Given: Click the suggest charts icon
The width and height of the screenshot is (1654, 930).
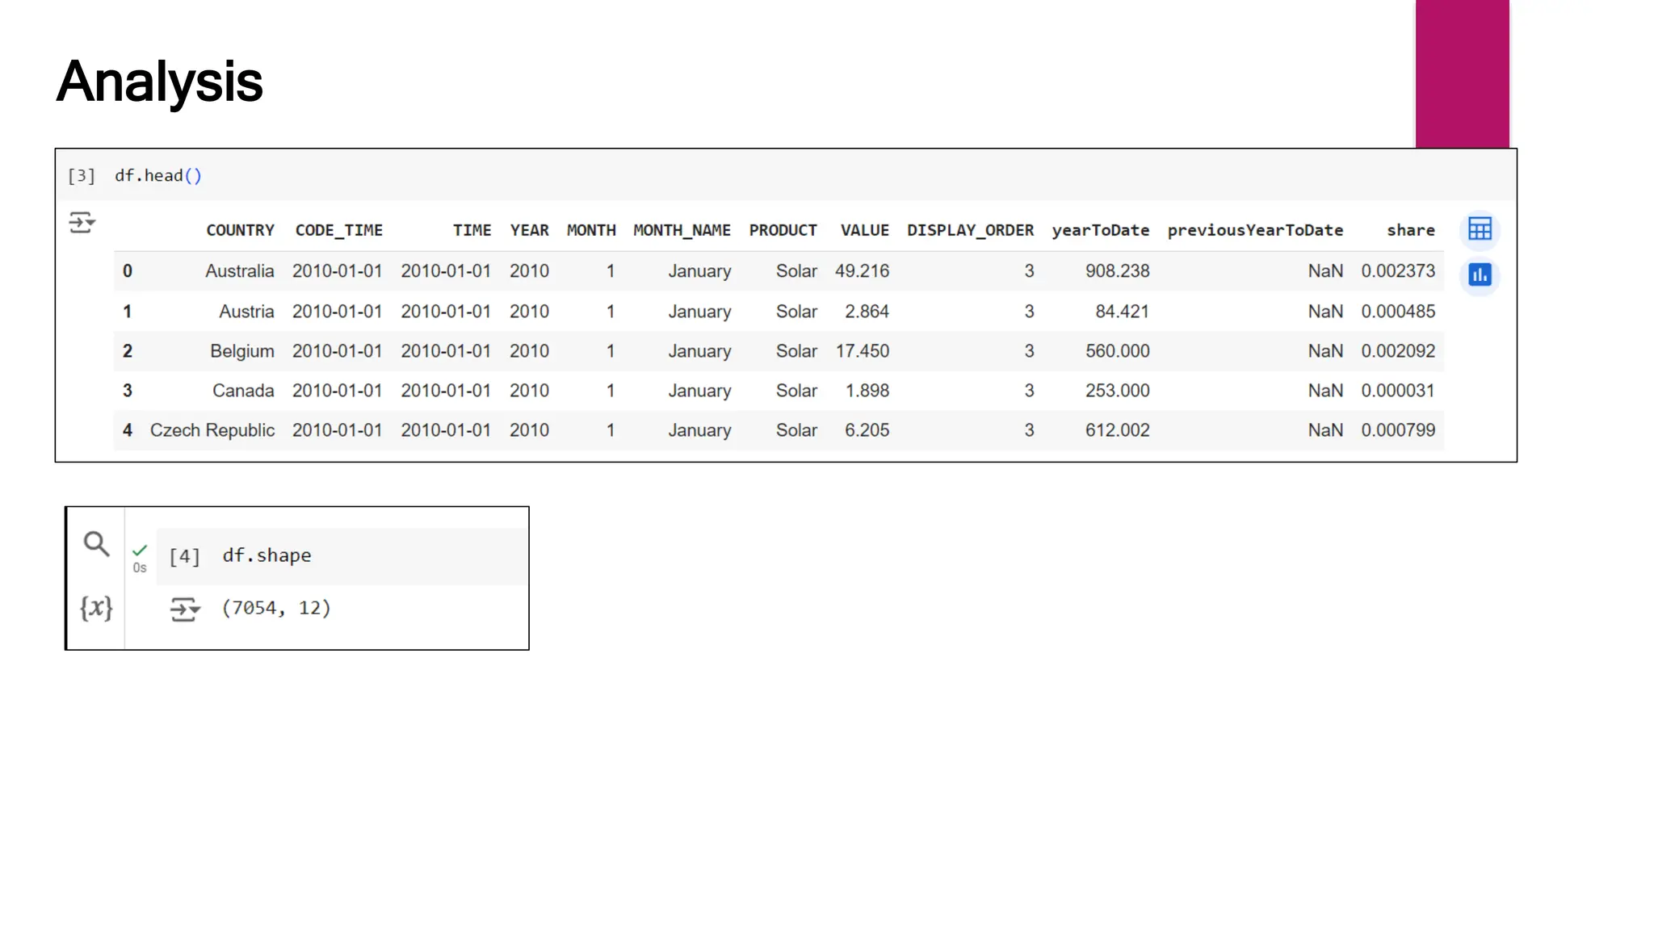Looking at the screenshot, I should click(1479, 275).
